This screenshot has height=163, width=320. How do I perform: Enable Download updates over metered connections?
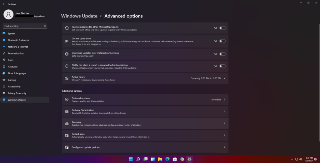click(222, 54)
